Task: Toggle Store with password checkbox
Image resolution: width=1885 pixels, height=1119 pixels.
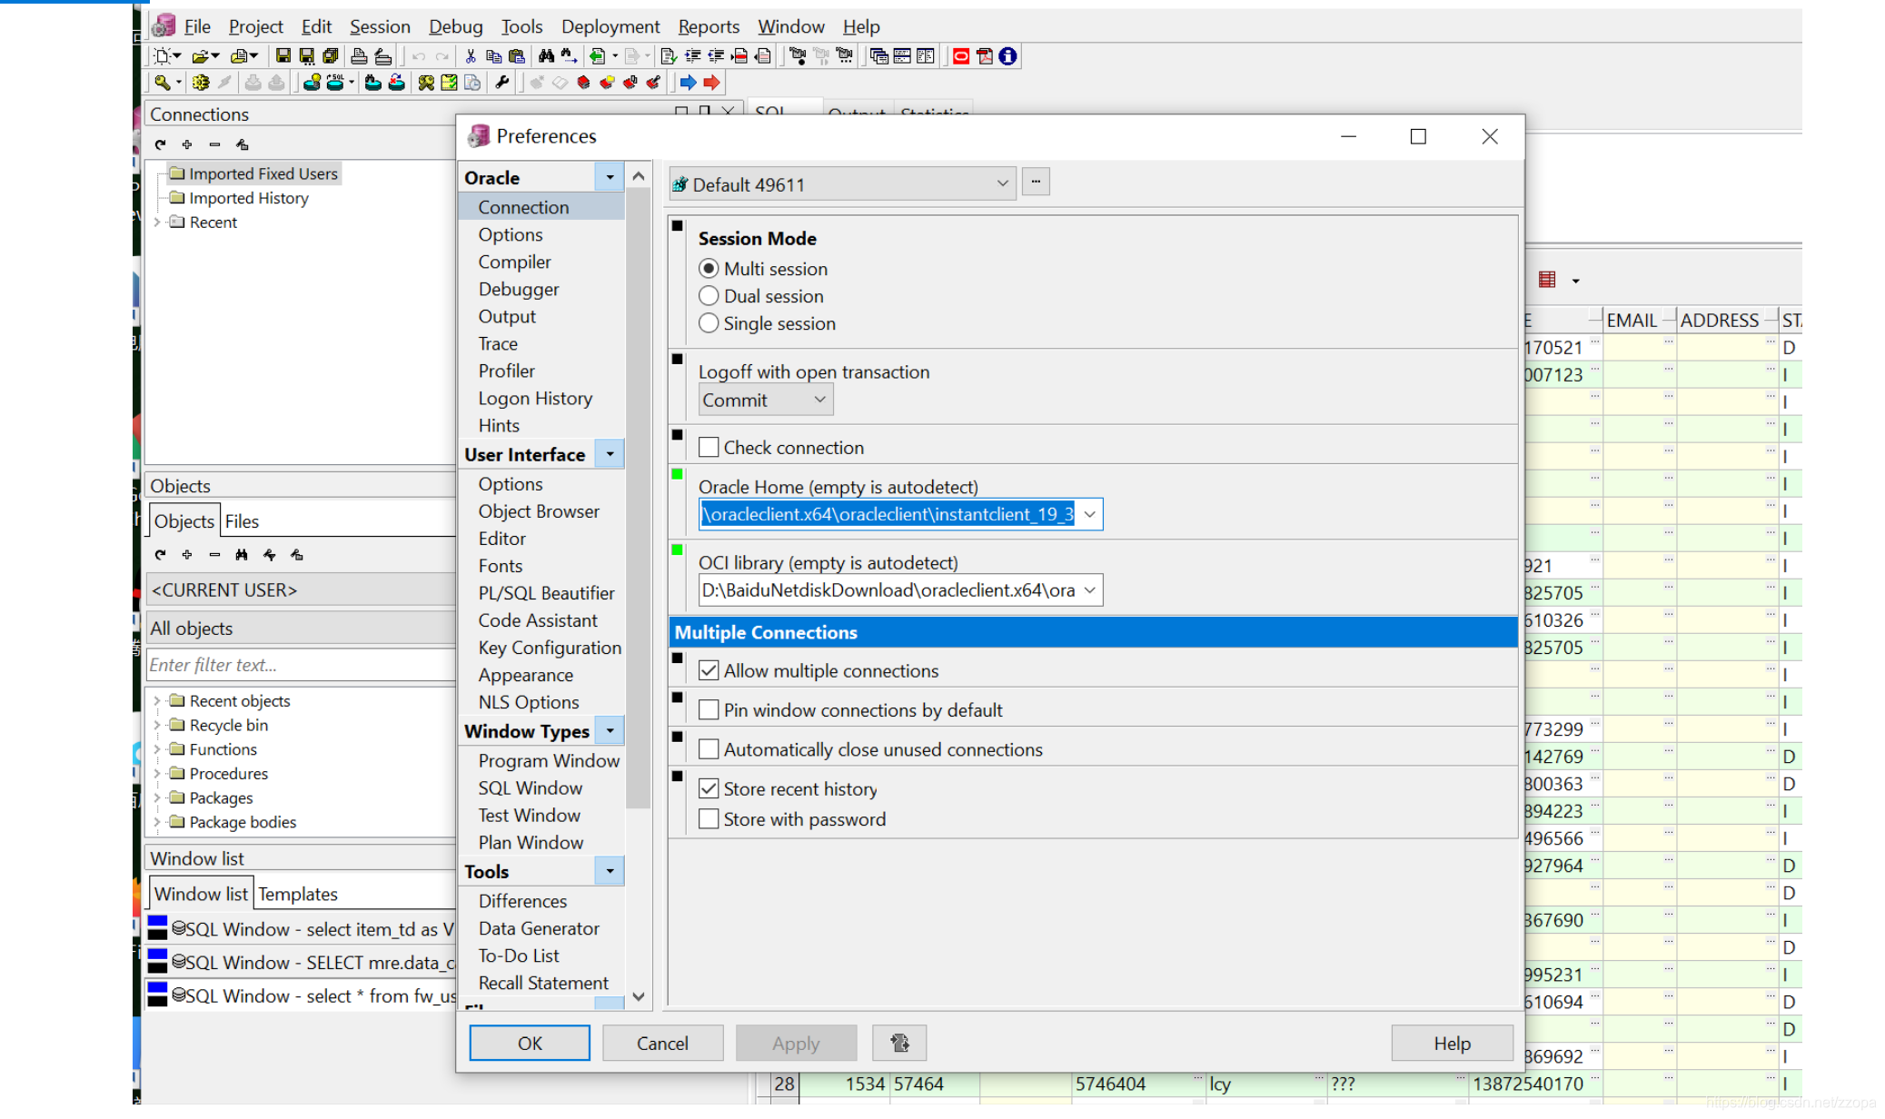Action: (x=709, y=818)
